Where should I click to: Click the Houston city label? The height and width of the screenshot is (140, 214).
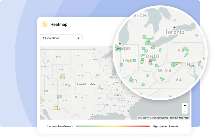coord(93,116)
